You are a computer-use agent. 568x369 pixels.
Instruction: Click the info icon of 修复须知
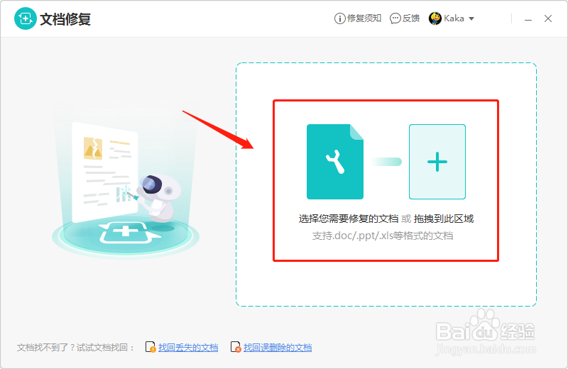coord(340,18)
